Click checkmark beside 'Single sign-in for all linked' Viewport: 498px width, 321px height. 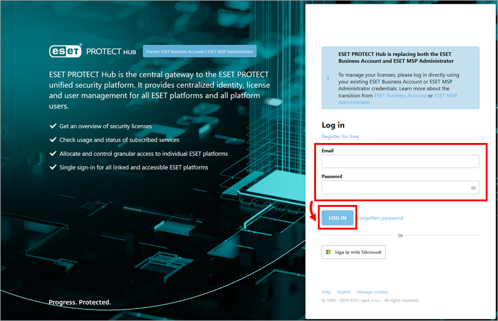coord(53,167)
